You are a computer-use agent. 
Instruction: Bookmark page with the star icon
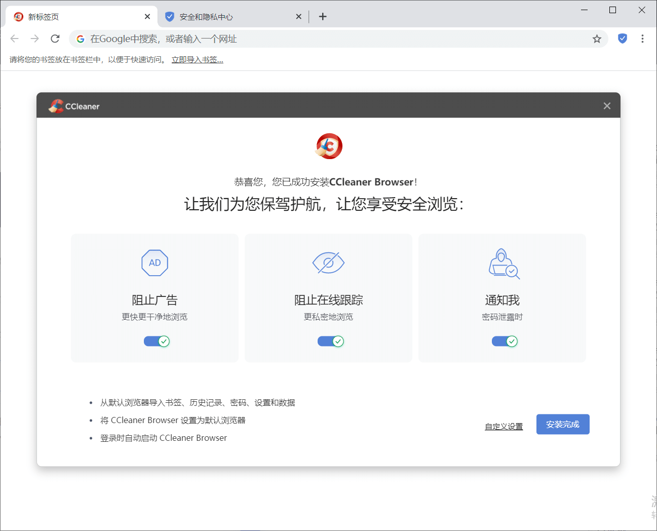pyautogui.click(x=597, y=39)
